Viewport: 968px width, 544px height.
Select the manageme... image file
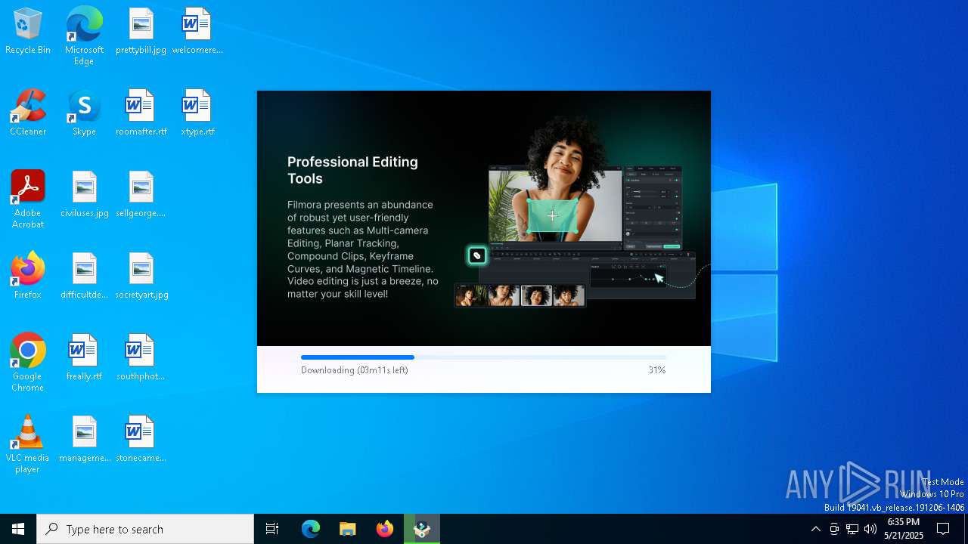[x=84, y=440]
